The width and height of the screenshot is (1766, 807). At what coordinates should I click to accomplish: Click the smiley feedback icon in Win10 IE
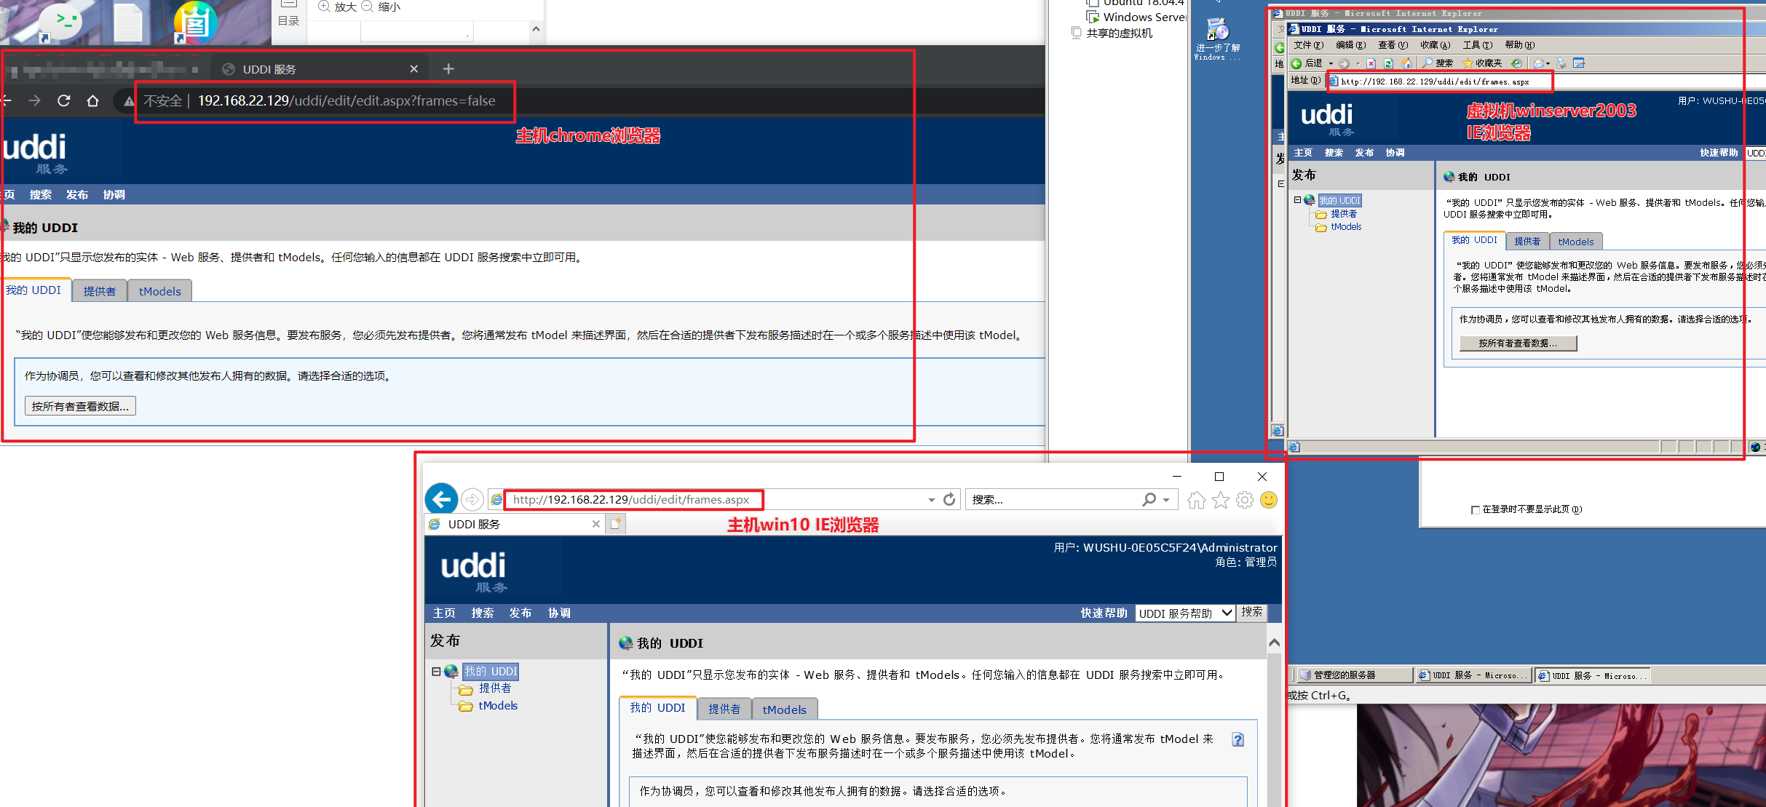pyautogui.click(x=1268, y=501)
